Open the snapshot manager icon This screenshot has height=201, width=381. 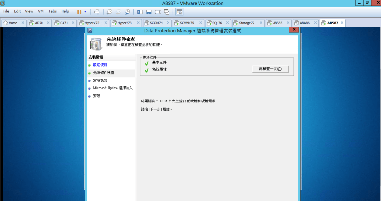127,11
